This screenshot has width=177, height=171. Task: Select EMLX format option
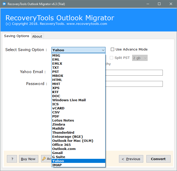78,64
